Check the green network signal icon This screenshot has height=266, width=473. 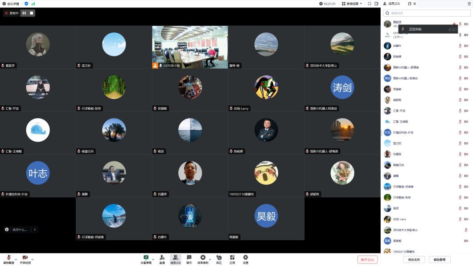pyautogui.click(x=33, y=3)
